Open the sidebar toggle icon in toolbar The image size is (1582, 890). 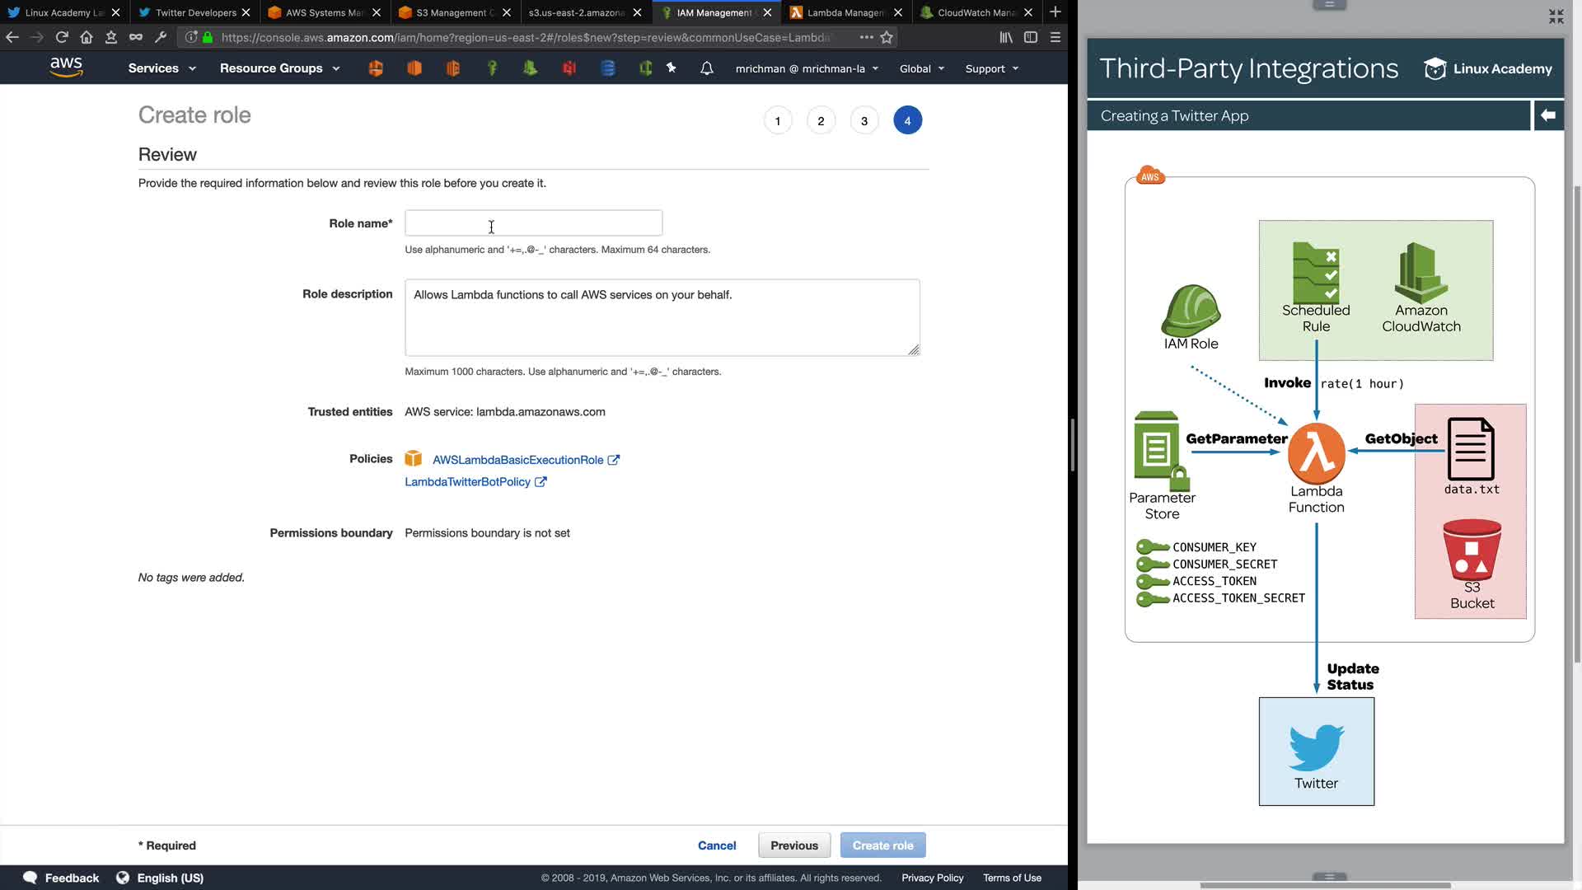(x=1031, y=37)
